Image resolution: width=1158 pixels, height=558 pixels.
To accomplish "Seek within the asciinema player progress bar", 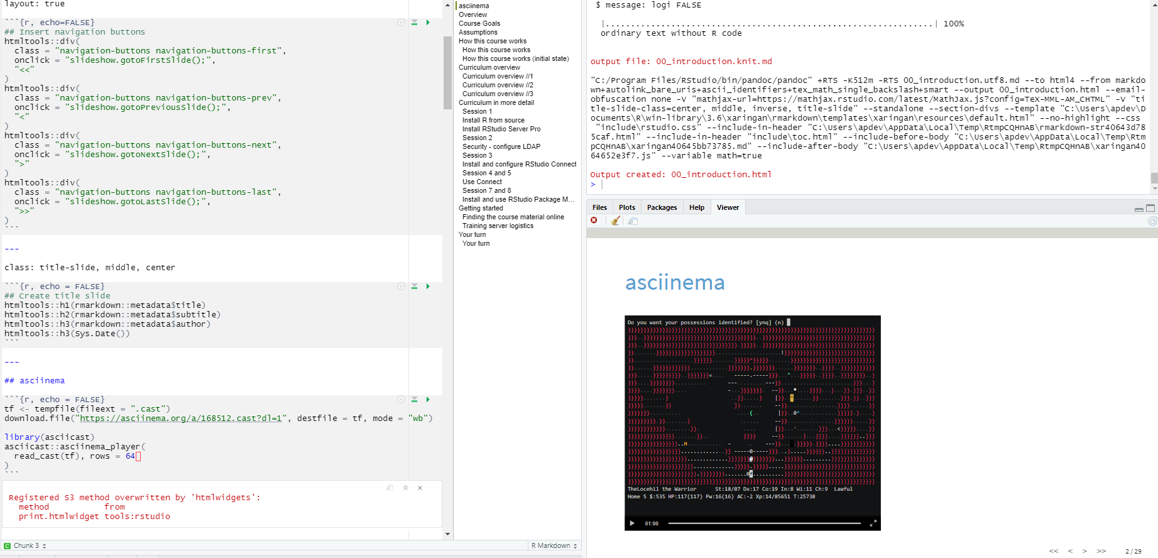I will (x=764, y=523).
